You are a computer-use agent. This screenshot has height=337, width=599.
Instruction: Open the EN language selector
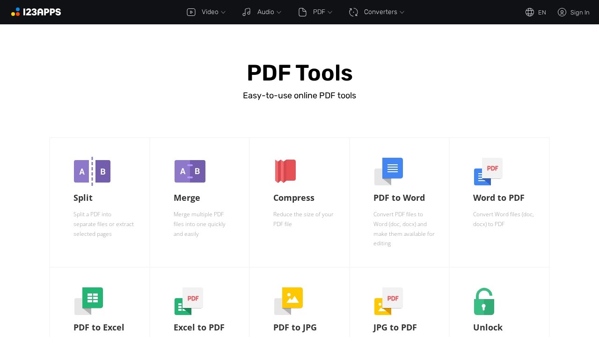click(542, 13)
